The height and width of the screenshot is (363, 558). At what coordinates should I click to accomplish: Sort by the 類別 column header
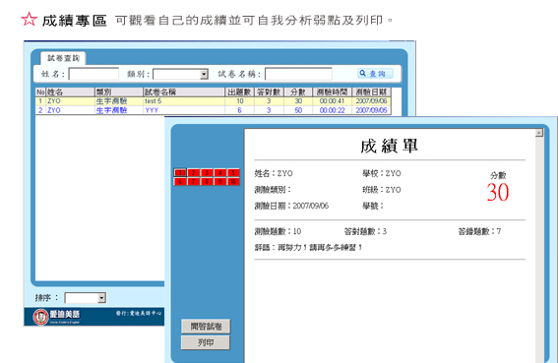tap(119, 92)
